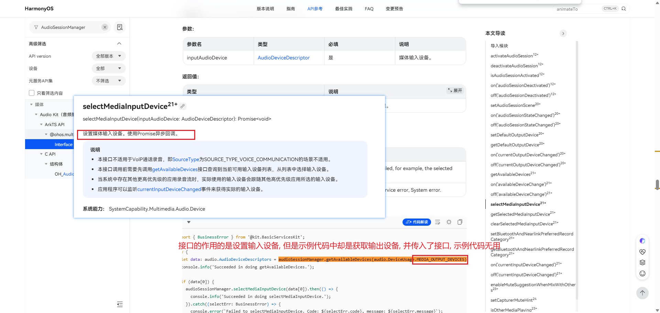Open the SourceType link
660x313 pixels.
coord(186,159)
